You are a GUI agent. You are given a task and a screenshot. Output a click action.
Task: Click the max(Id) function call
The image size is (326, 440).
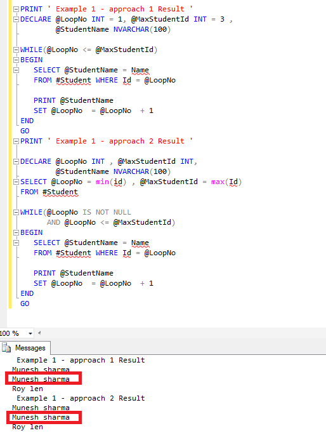pyautogui.click(x=226, y=182)
